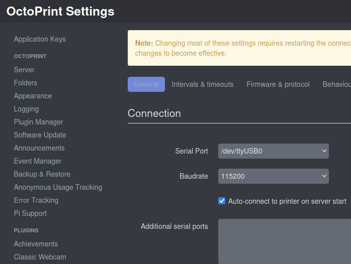The width and height of the screenshot is (351, 264).
Task: Go to Backup & Restore
Action: pyautogui.click(x=42, y=174)
